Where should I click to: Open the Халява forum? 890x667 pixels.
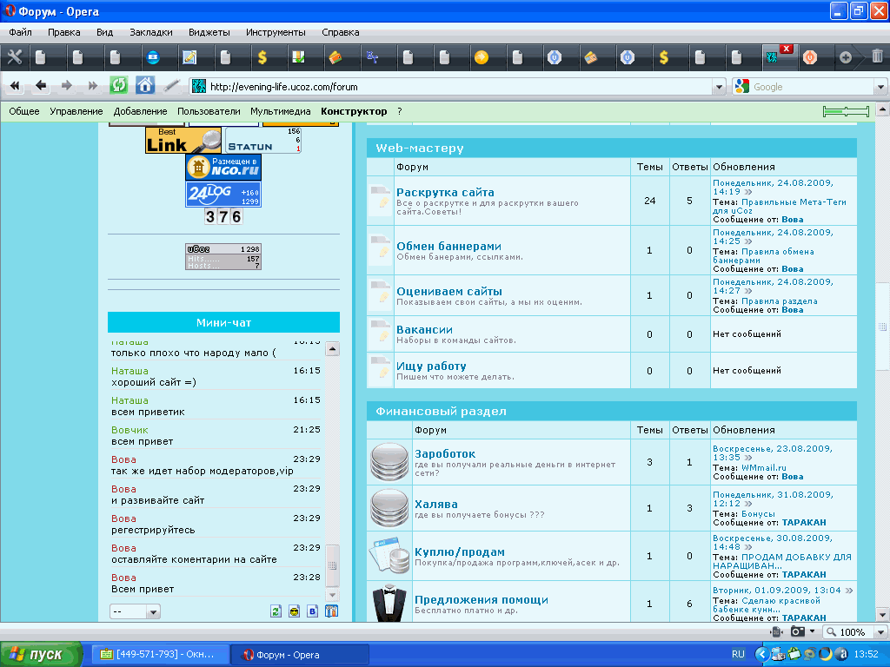point(436,505)
